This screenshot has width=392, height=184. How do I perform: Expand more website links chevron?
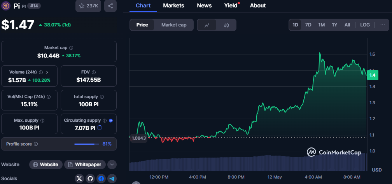(112, 165)
